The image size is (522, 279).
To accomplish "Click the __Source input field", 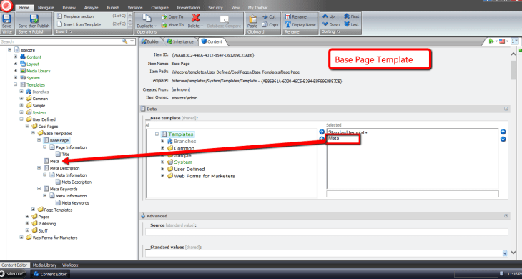I will click(x=327, y=232).
